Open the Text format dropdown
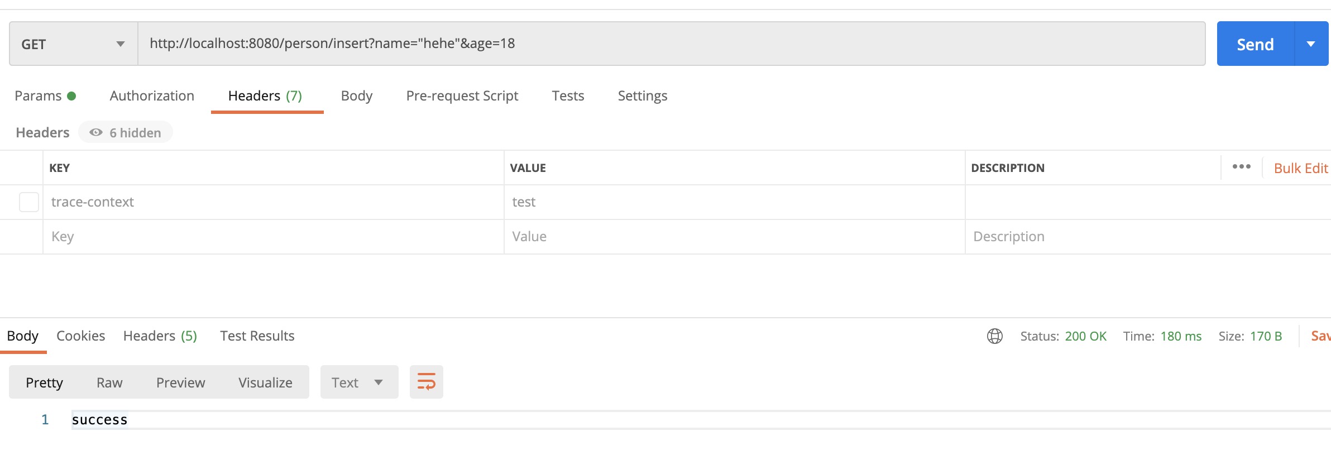 point(358,382)
